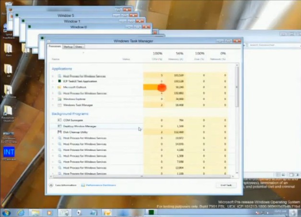The height and width of the screenshot is (217, 301).
Task: Sort by the Disk column header
Action: click(x=199, y=59)
